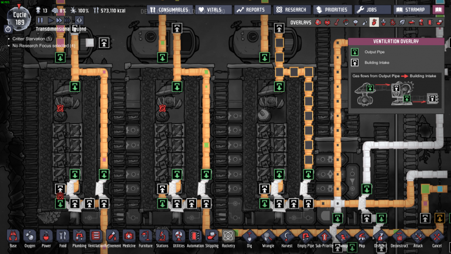Open the Medicine build category
Image resolution: width=451 pixels, height=254 pixels.
(x=129, y=239)
